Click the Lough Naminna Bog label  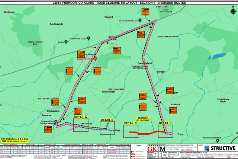coord(166,11)
